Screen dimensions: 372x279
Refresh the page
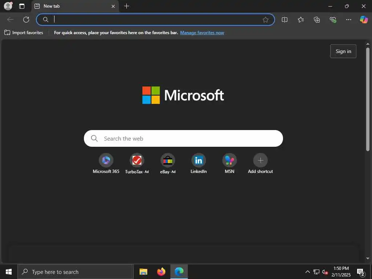pos(26,20)
